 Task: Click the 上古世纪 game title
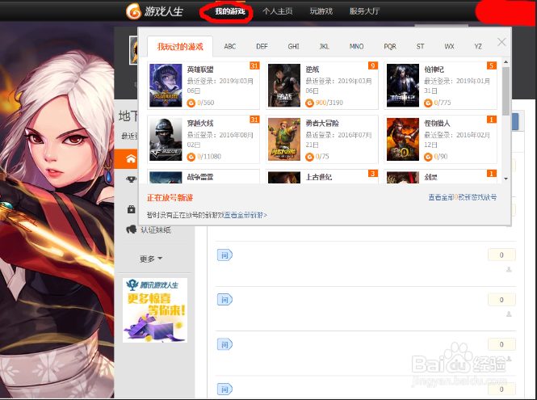pos(319,177)
